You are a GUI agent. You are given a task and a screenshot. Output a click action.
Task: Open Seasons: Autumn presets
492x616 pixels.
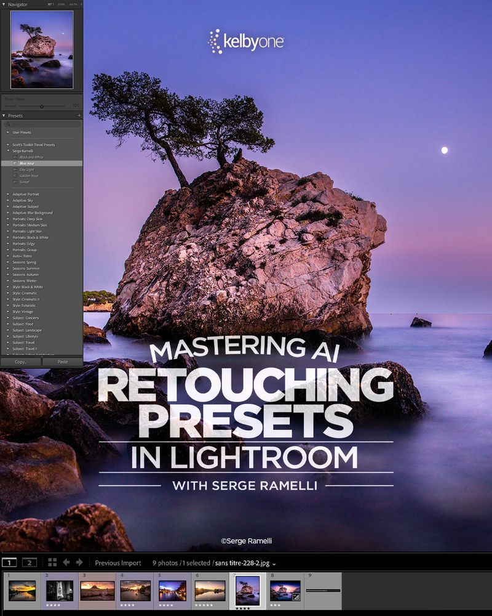click(x=25, y=275)
